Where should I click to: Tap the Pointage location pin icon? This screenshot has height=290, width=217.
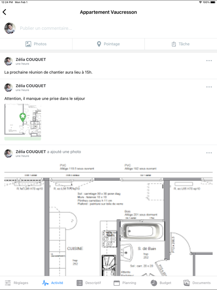pos(99,44)
